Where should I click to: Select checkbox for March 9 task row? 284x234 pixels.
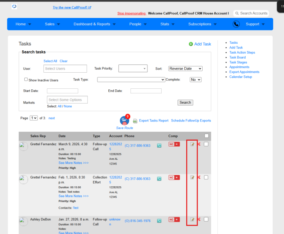[x=206, y=144]
